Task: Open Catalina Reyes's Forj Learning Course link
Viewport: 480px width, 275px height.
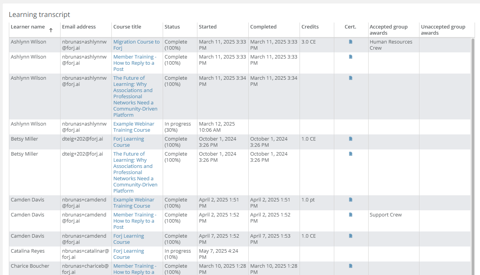Action: point(129,254)
